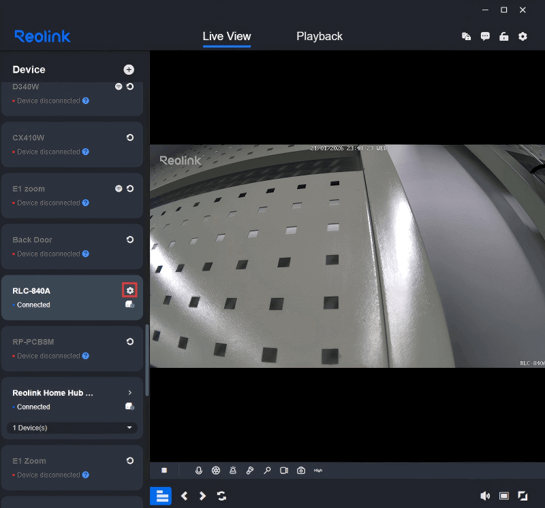The image size is (545, 508).
Task: Turn on the camera spotlight flashlight
Action: [250, 470]
